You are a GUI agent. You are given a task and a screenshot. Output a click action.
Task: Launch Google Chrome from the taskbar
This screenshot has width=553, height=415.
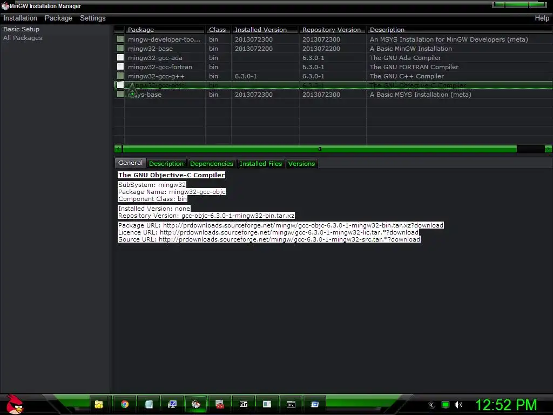125,404
